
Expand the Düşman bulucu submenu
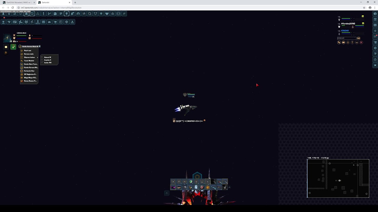[29, 57]
